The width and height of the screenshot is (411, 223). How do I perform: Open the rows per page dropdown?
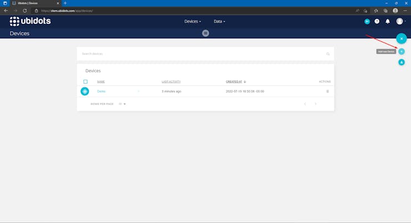[x=122, y=104]
